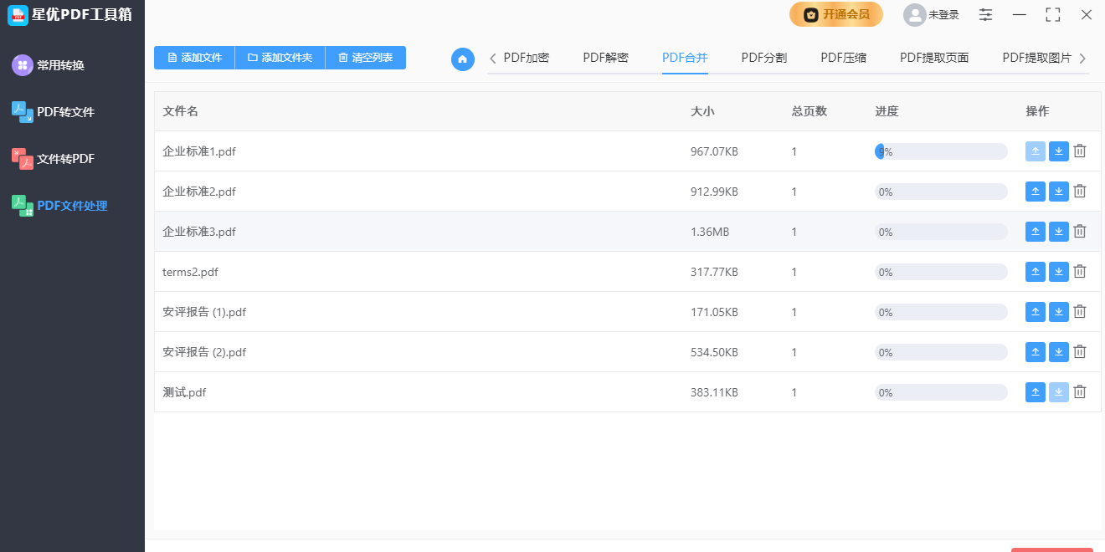Move 企业标准2.pdf up in list

(x=1036, y=192)
